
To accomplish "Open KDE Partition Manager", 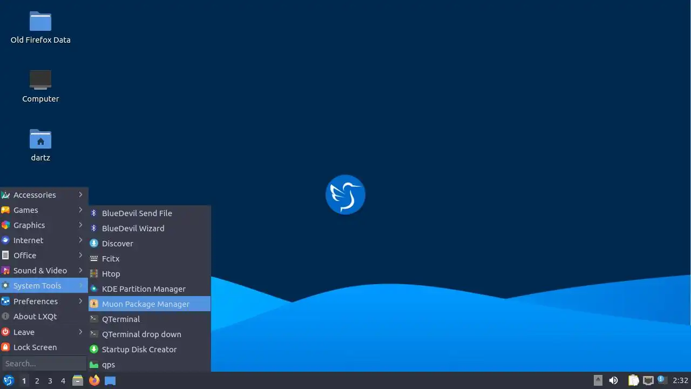I will 150,289.
